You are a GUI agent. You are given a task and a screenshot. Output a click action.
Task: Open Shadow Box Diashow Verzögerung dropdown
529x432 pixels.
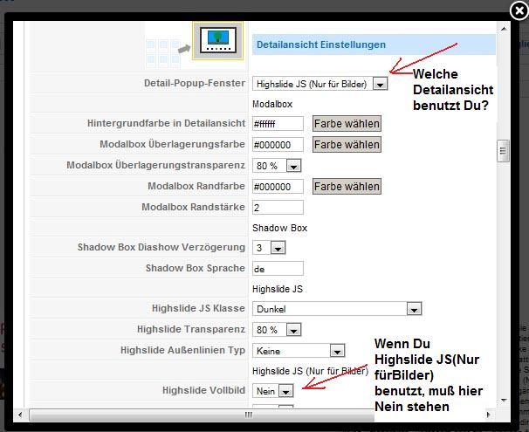coord(270,248)
